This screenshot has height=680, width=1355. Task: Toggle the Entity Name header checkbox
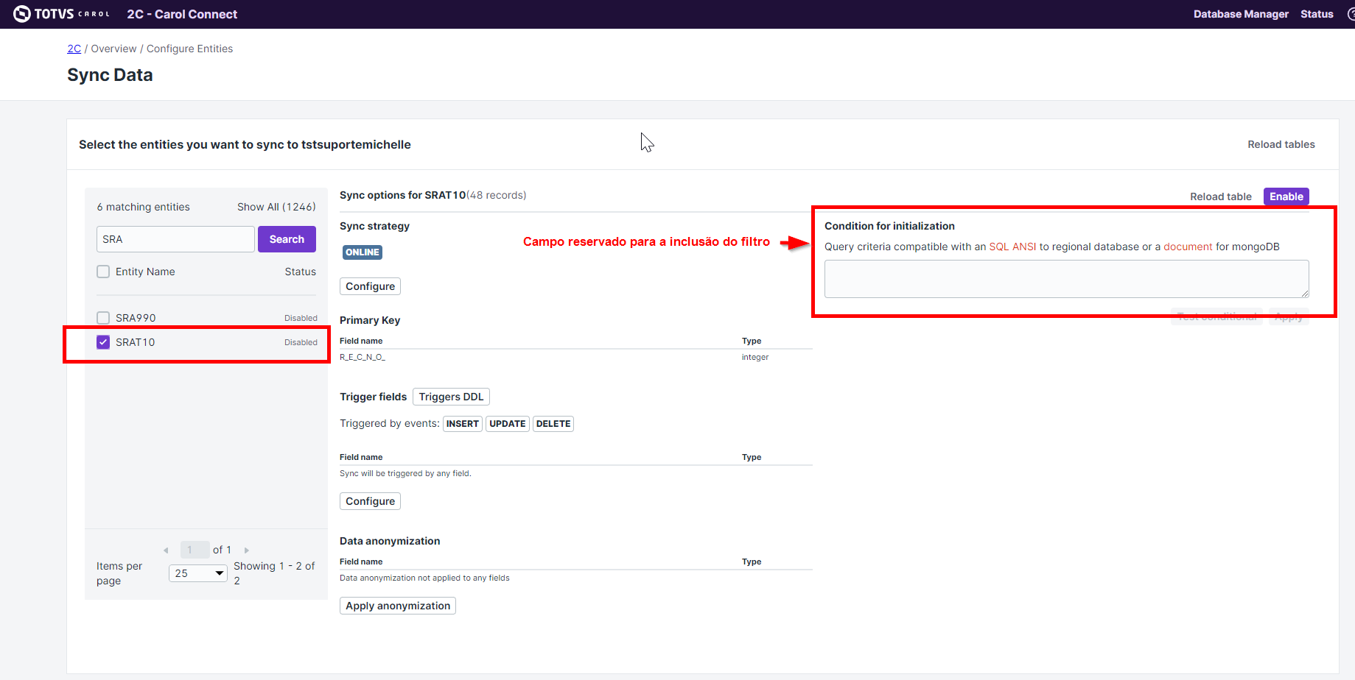103,271
